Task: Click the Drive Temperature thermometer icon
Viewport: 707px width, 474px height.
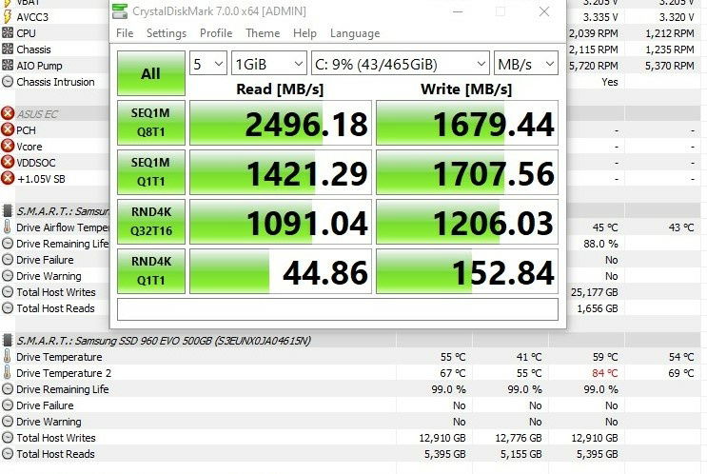Action: point(8,356)
